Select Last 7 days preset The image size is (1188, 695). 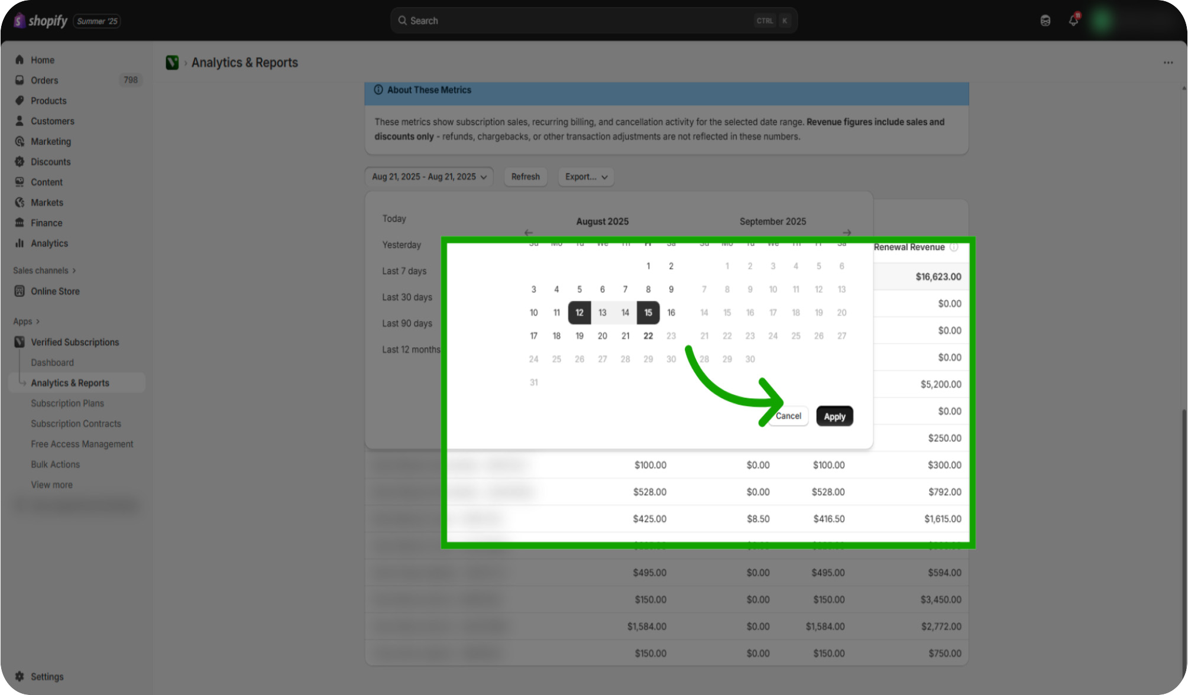click(x=404, y=271)
